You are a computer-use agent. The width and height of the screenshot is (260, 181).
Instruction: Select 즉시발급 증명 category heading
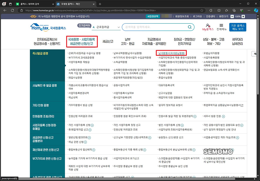point(40,53)
